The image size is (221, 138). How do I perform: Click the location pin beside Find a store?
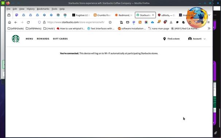(164, 39)
